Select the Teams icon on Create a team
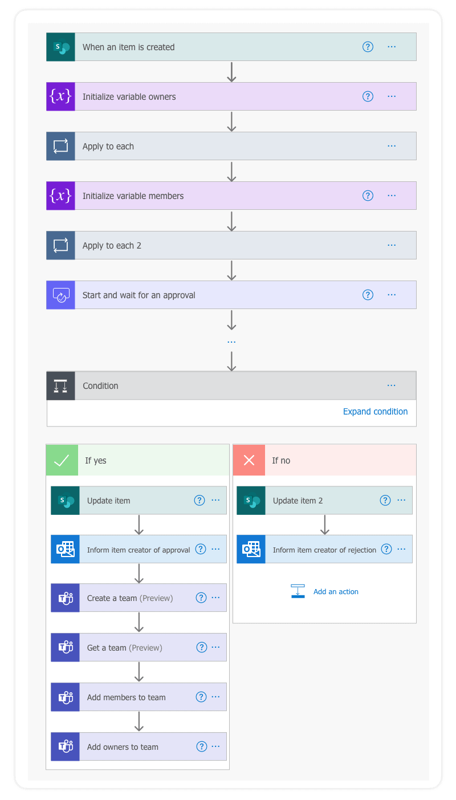The image size is (456, 800). pyautogui.click(x=64, y=598)
